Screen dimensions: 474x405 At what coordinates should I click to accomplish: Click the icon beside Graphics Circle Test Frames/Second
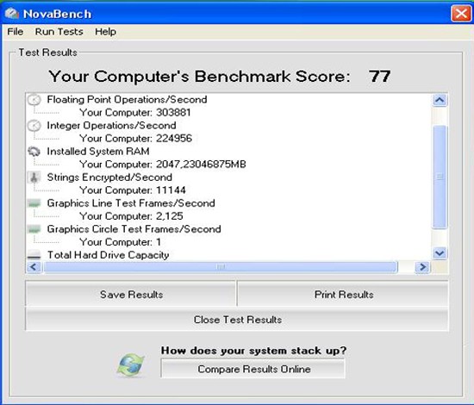34,229
